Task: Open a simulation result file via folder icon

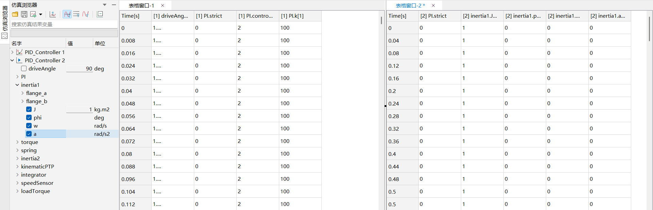Action: tap(15, 14)
